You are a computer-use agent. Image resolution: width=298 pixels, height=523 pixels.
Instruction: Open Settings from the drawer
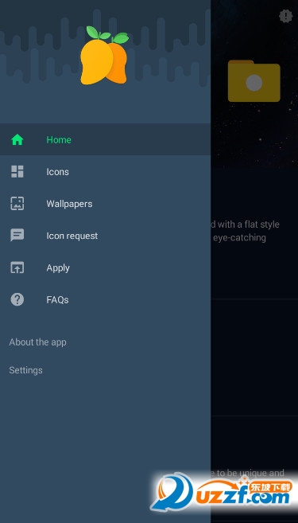pyautogui.click(x=25, y=370)
